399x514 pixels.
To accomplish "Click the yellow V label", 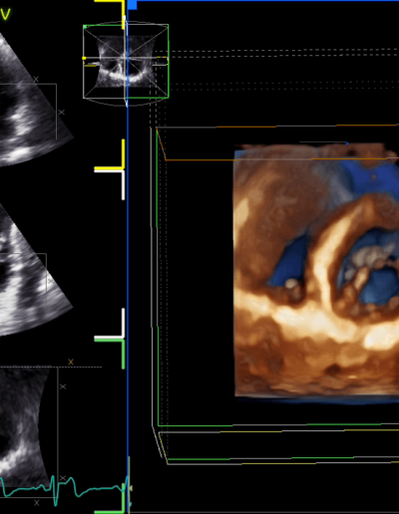I will 6,15.
